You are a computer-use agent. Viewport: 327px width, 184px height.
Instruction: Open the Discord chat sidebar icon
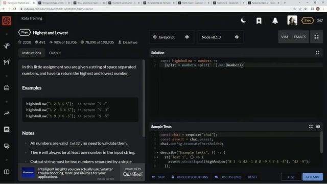pyautogui.click(x=7, y=129)
